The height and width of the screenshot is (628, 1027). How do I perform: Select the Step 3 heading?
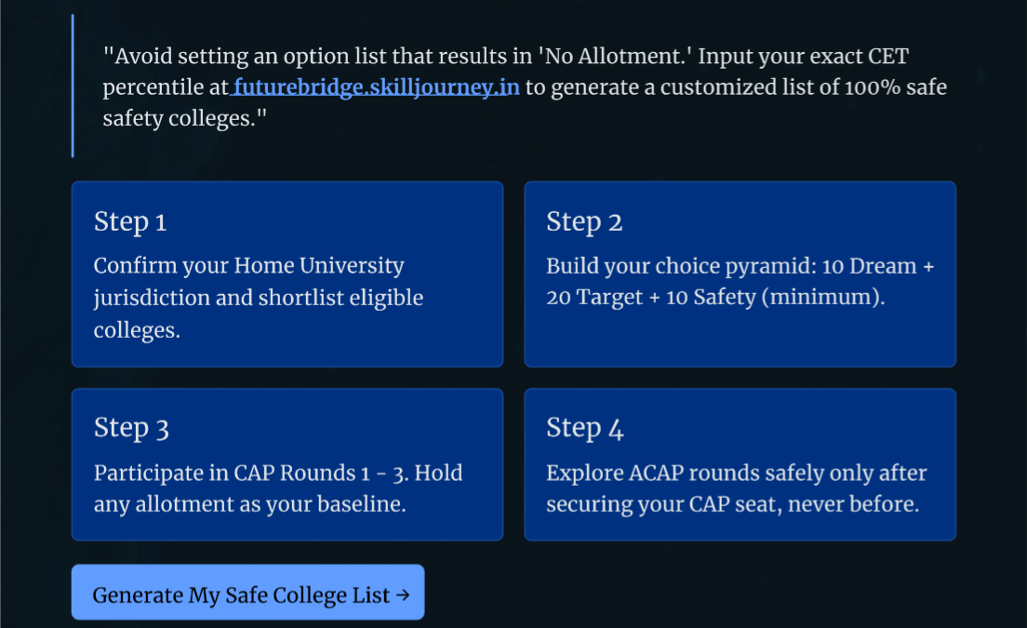[131, 428]
